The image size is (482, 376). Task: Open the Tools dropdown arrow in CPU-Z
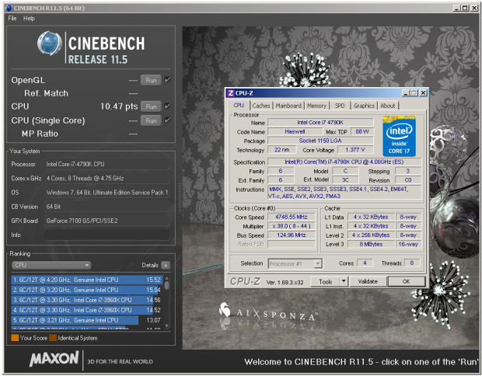pos(344,282)
